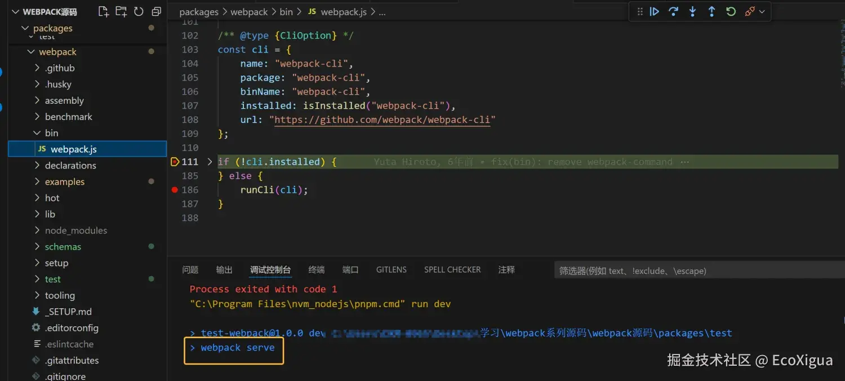Click the New Folder icon in Explorer
This screenshot has width=845, height=381.
click(x=121, y=11)
